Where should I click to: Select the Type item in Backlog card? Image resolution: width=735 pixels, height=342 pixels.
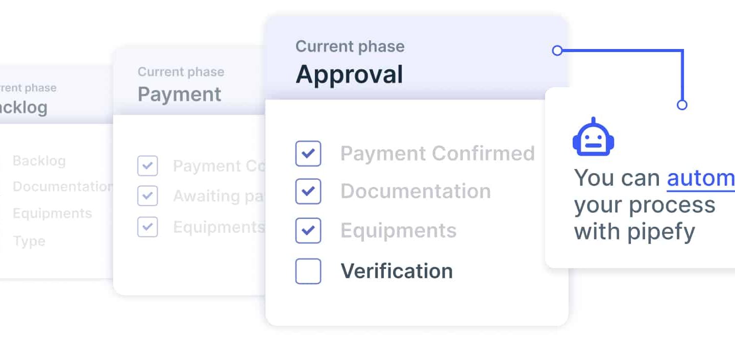[29, 241]
